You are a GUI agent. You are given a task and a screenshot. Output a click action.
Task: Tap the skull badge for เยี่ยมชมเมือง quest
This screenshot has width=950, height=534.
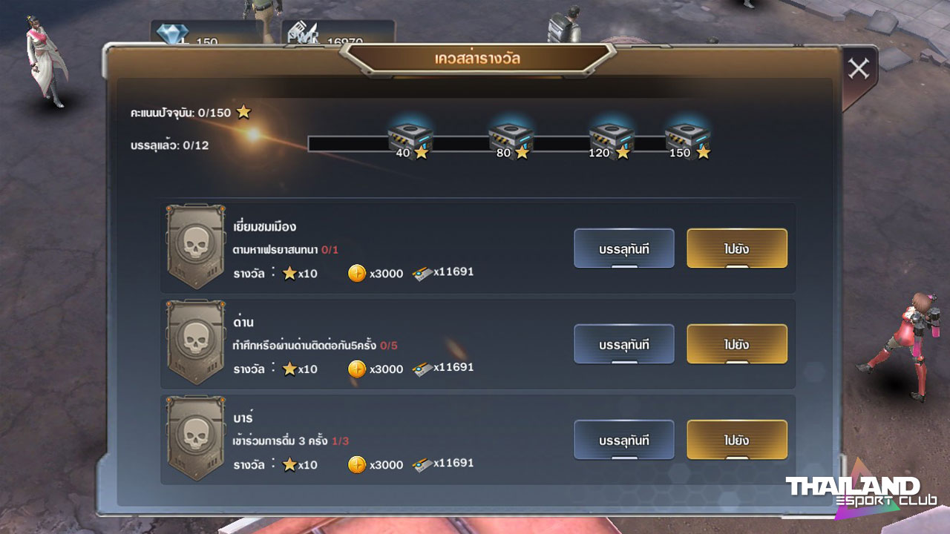(196, 247)
